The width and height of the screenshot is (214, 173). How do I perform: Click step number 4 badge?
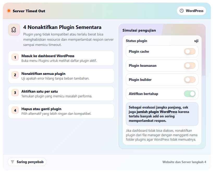15,110
